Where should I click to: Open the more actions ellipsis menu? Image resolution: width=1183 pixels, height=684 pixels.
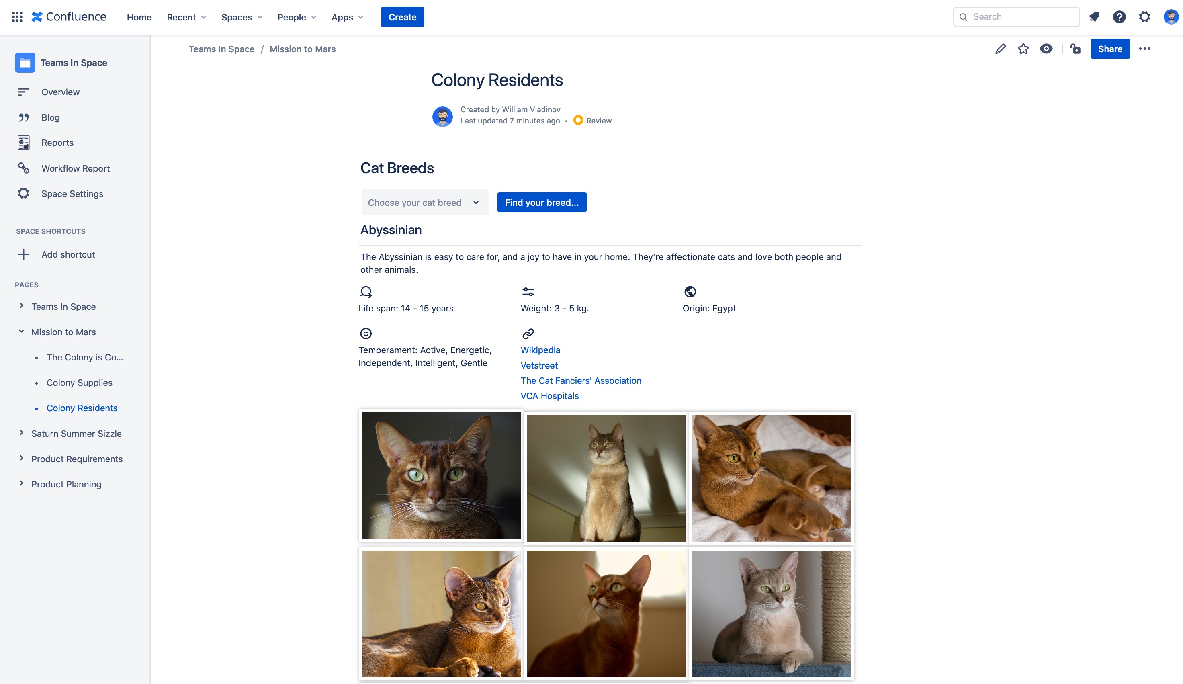click(x=1144, y=49)
